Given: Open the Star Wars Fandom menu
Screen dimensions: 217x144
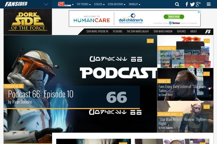Looking at the screenshot, I should tap(163, 32).
